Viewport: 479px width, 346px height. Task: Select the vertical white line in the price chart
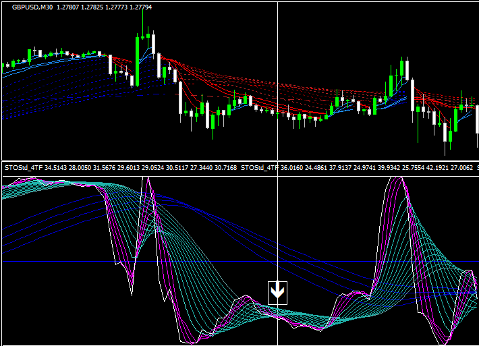click(x=278, y=81)
